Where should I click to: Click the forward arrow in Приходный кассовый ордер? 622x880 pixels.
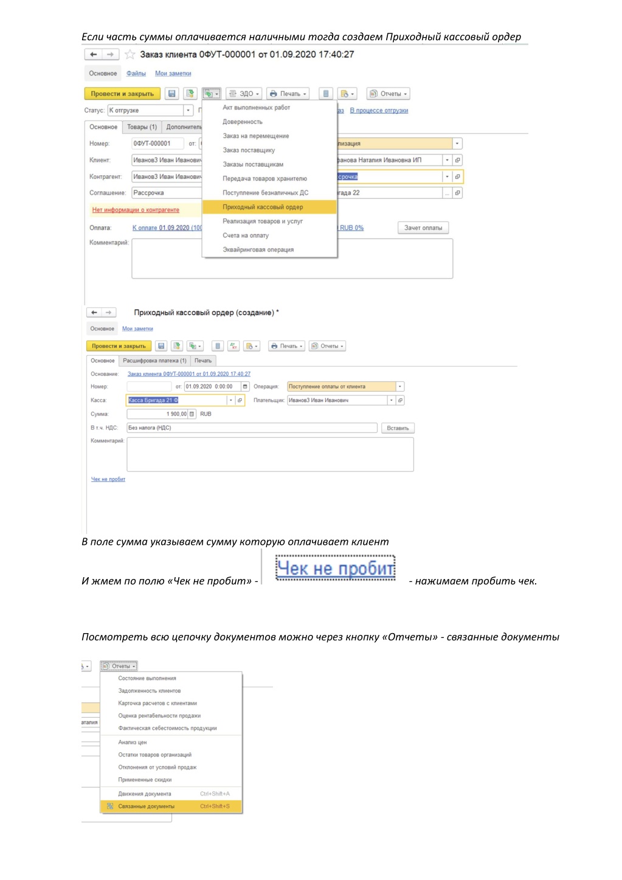(x=108, y=313)
